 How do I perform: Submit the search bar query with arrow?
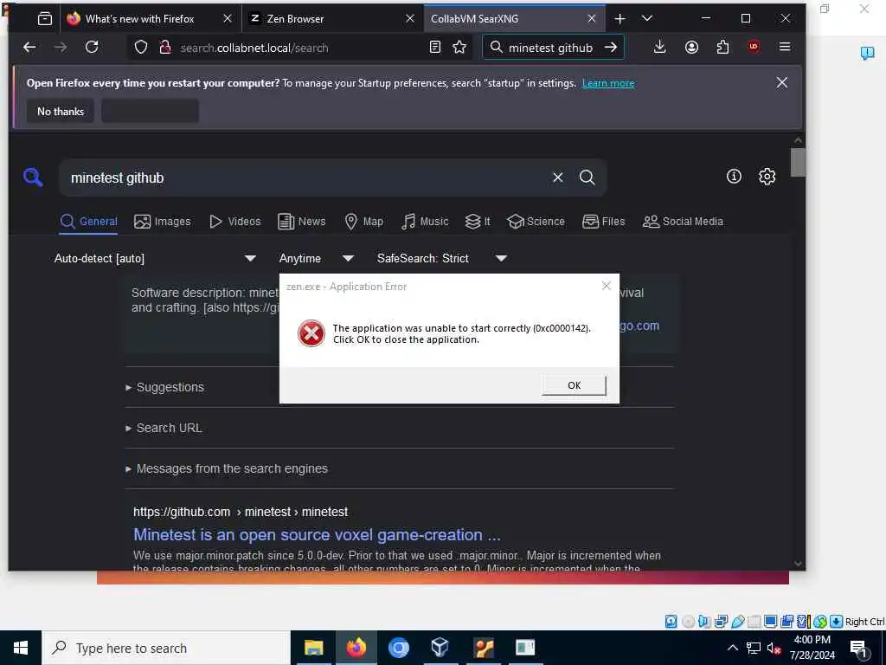[x=610, y=48]
